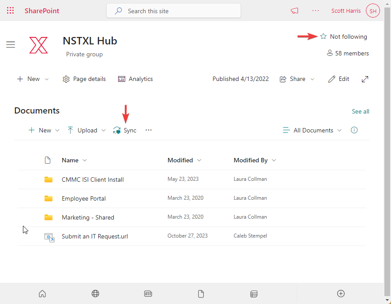Image resolution: width=391 pixels, height=304 pixels.
Task: Open the All Documents view switcher
Action: click(x=312, y=130)
